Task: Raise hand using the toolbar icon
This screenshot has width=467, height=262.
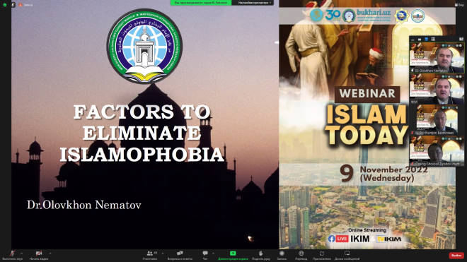Action: click(260, 255)
